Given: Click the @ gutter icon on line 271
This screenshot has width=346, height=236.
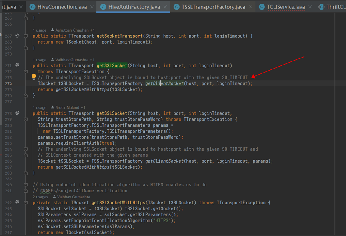Looking at the screenshot, I should point(17,65).
